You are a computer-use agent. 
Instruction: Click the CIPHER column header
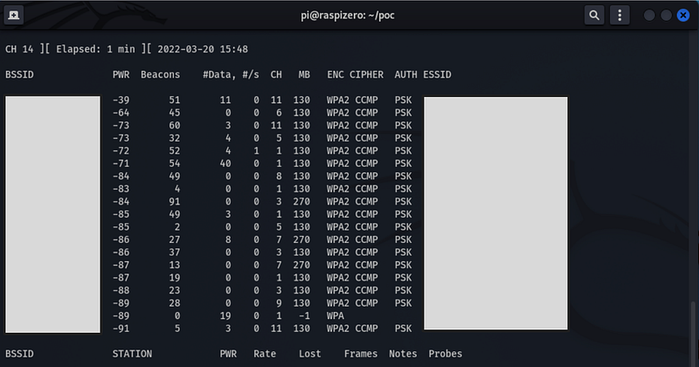click(x=366, y=75)
